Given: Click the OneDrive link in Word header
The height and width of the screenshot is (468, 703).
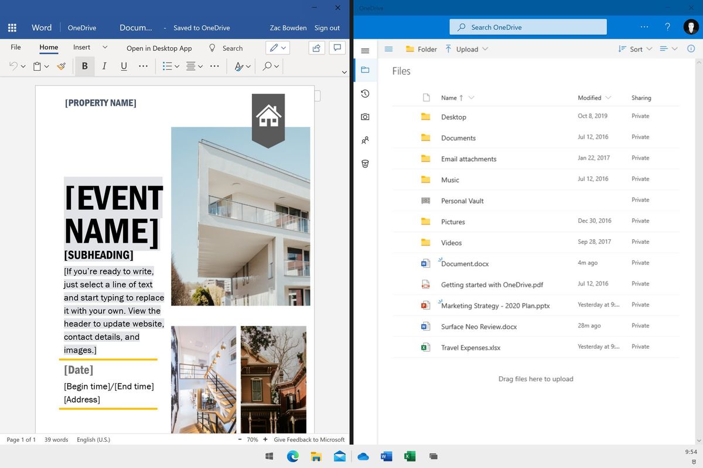Looking at the screenshot, I should point(82,27).
